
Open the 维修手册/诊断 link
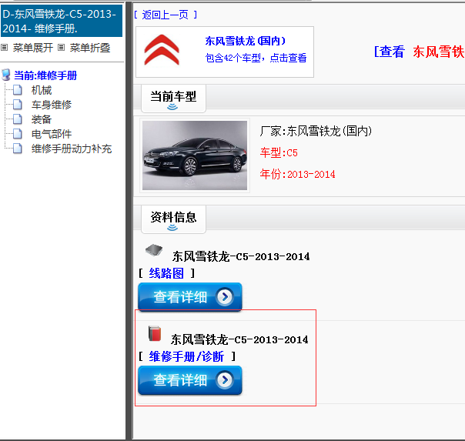pos(186,356)
